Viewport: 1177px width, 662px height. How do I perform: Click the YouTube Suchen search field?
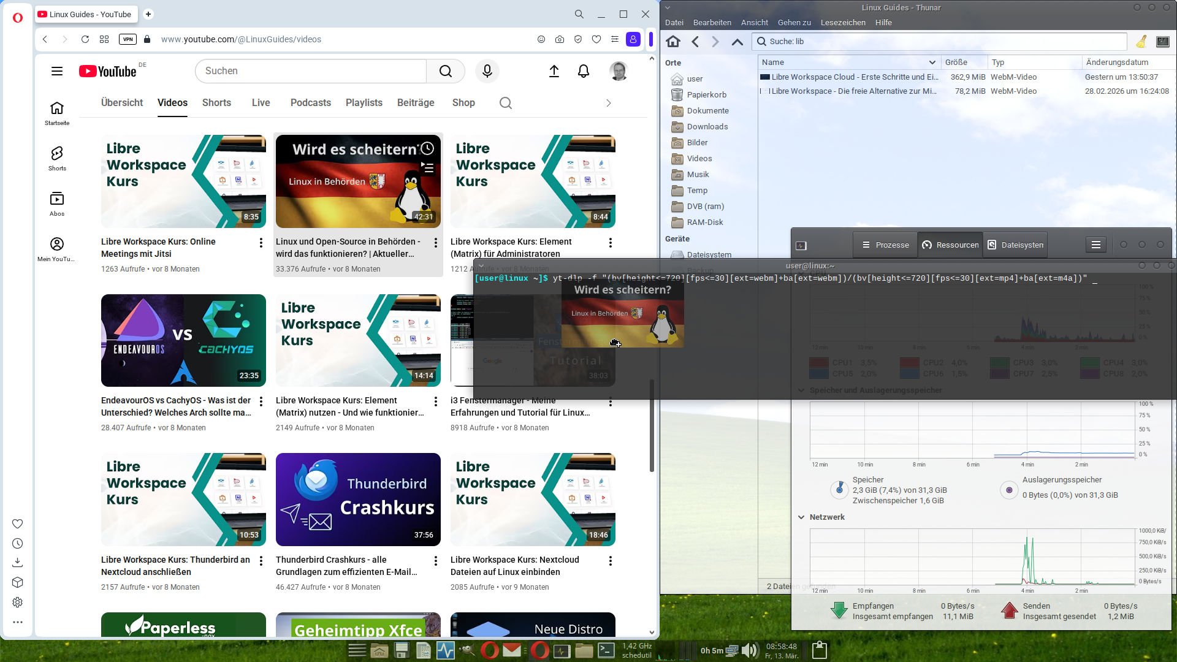311,71
